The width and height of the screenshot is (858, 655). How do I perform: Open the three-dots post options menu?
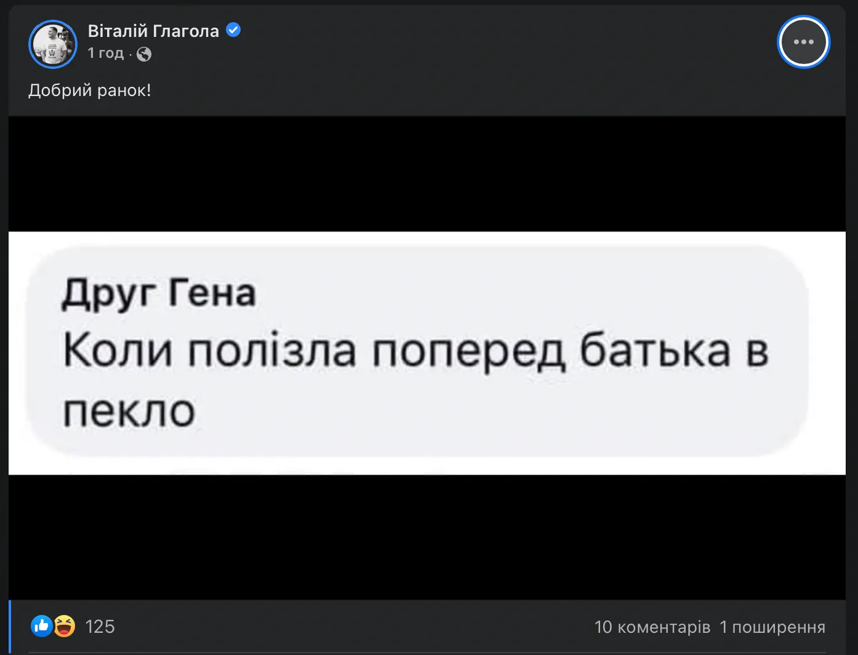point(803,42)
